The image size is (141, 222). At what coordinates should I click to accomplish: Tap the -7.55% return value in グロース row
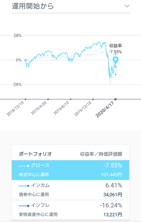coord(113,165)
